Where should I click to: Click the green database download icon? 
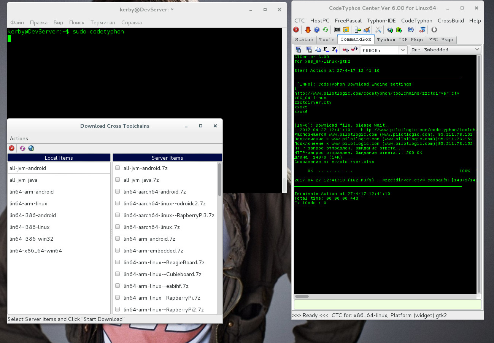tap(399, 30)
